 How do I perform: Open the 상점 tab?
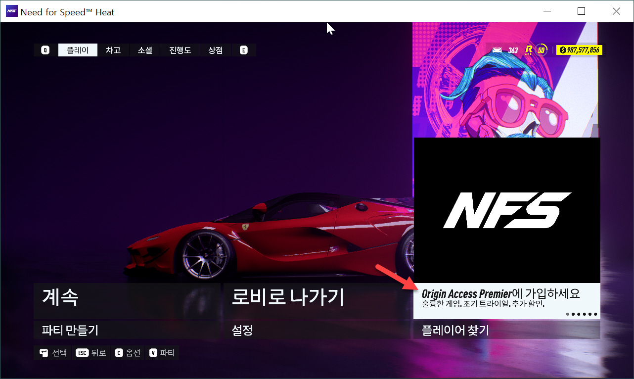tap(216, 50)
